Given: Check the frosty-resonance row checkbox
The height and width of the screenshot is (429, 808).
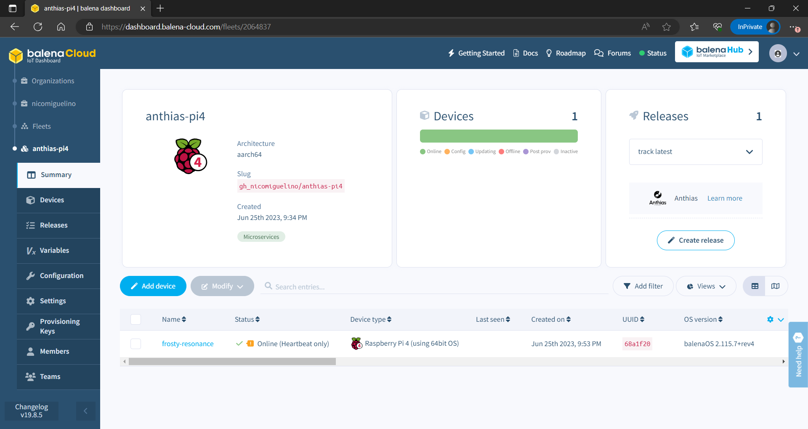Looking at the screenshot, I should 136,344.
